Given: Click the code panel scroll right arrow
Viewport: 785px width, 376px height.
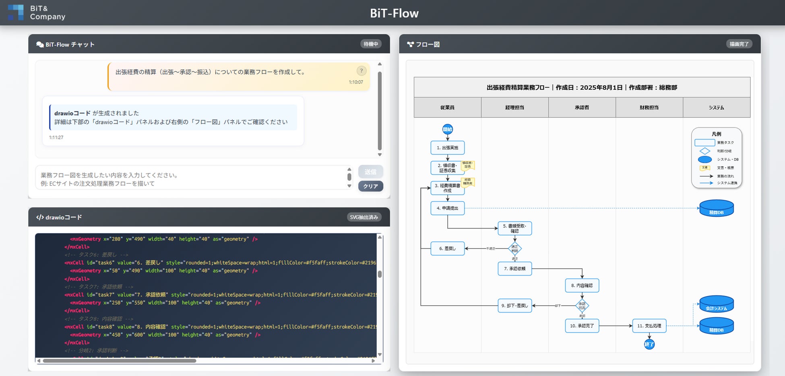Looking at the screenshot, I should coord(373,361).
